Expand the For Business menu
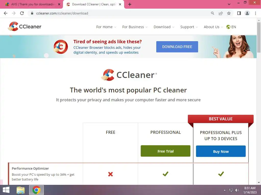 pos(135,27)
